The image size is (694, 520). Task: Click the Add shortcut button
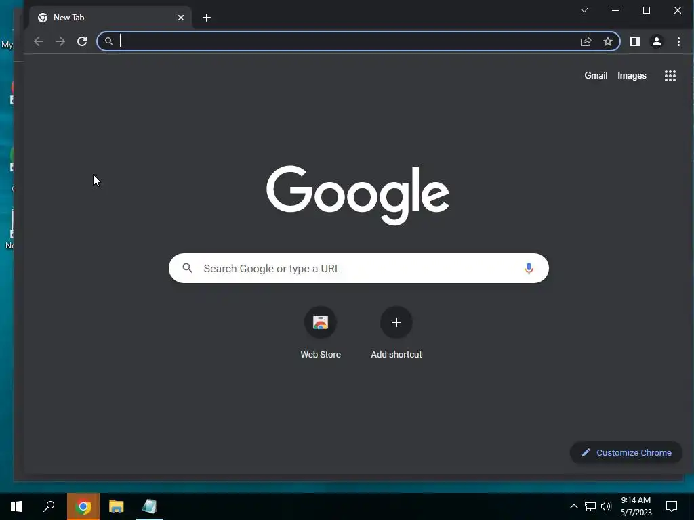coord(396,332)
